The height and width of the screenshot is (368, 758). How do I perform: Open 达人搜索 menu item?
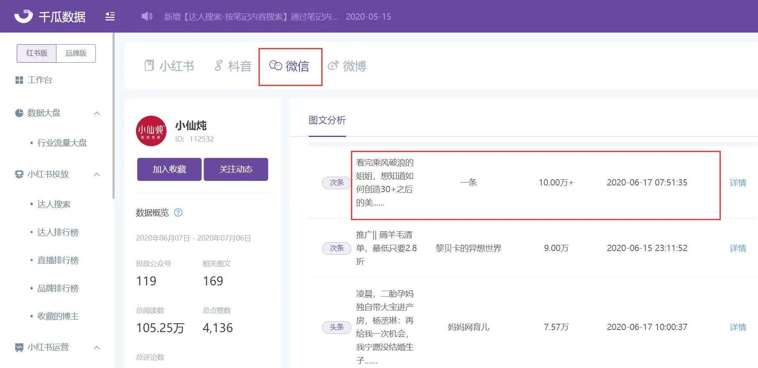tap(54, 204)
